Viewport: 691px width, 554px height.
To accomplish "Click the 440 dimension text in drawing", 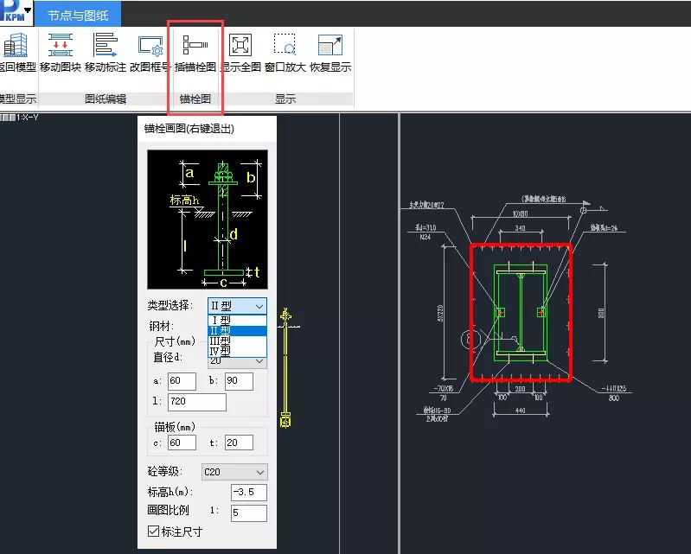I will [x=520, y=411].
